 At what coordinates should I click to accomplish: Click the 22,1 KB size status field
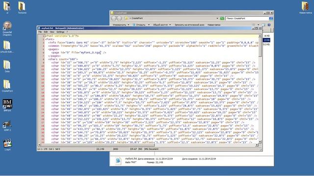[100, 149]
